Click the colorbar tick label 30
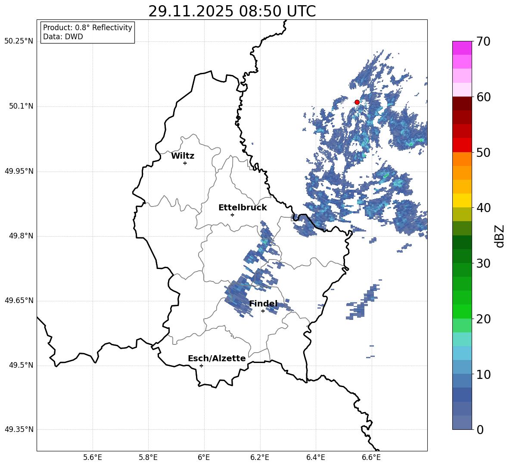510x466 pixels. 483,263
